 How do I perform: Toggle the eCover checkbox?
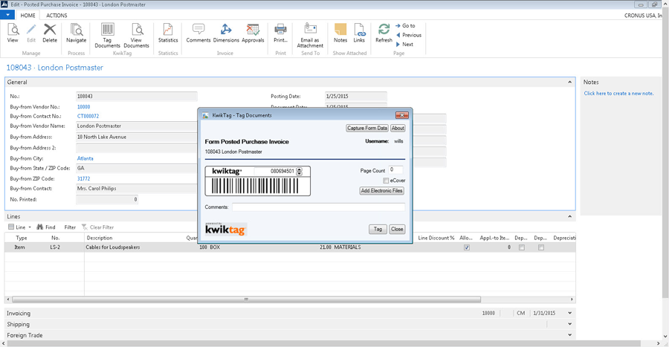tap(386, 181)
